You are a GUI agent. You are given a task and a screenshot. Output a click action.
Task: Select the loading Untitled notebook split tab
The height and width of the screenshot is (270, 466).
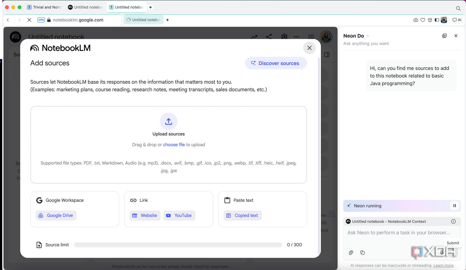pyautogui.click(x=144, y=20)
